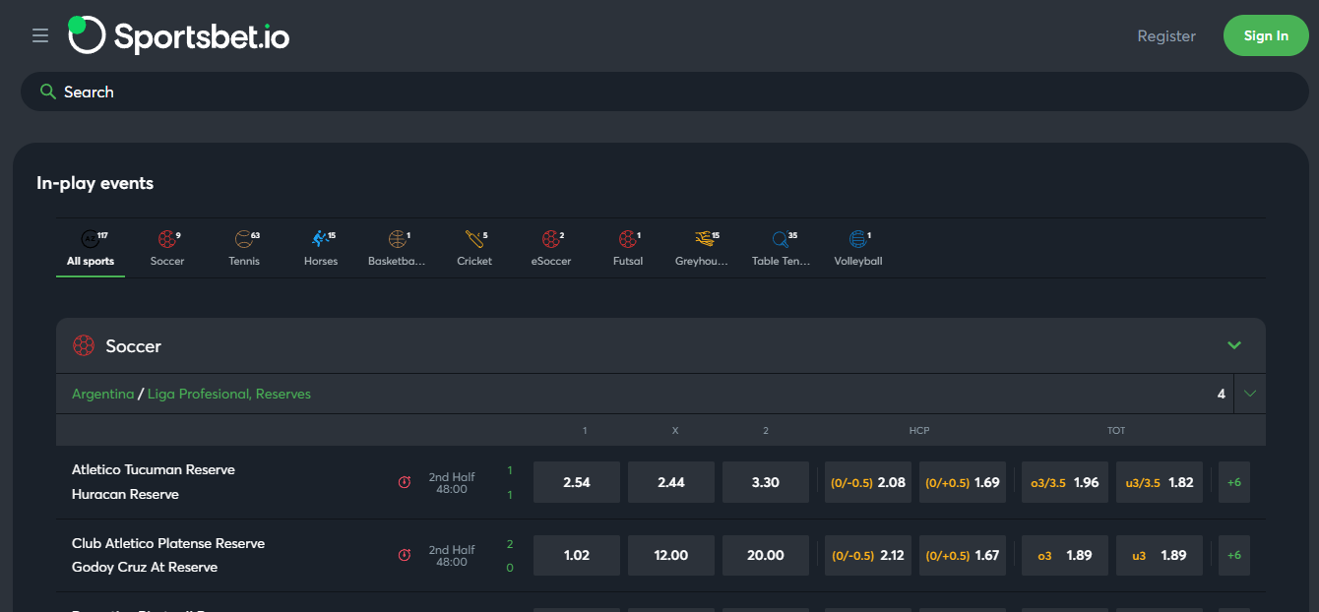Select handicap (0/-0.5) at 2.08

point(868,482)
